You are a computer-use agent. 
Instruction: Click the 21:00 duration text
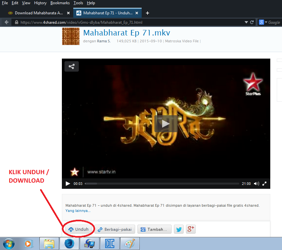tap(246, 184)
